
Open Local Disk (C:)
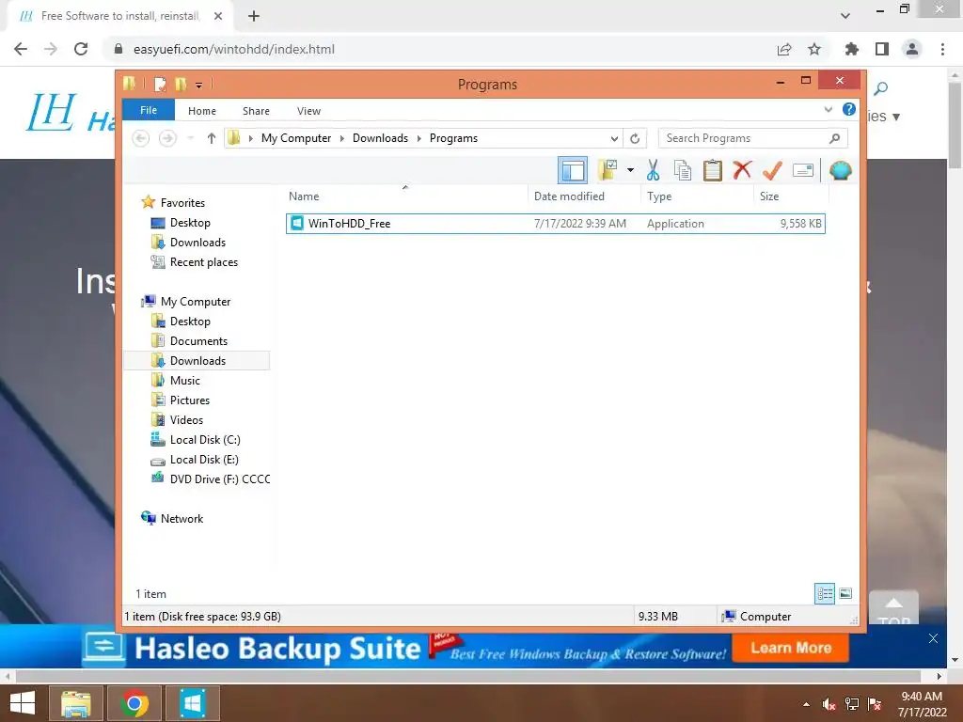[205, 440]
